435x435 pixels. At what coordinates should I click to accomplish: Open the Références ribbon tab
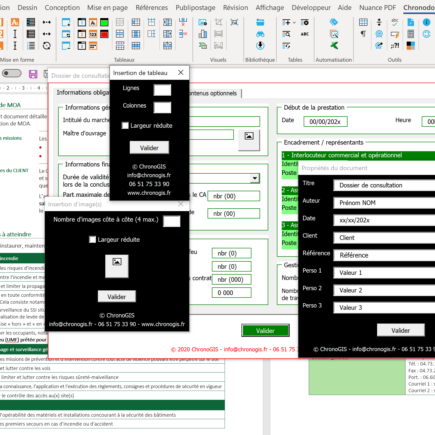(x=152, y=8)
